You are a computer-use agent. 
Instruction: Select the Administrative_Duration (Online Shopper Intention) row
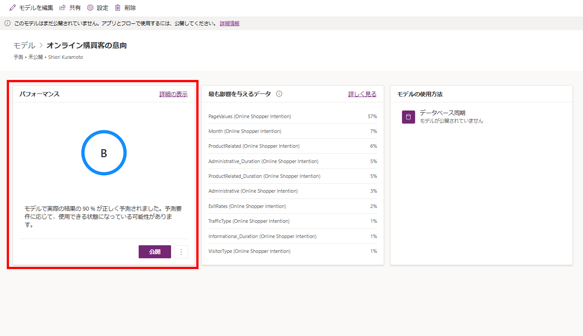click(293, 161)
